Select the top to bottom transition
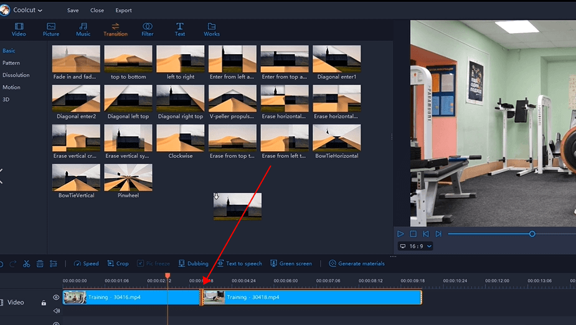This screenshot has height=325, width=576. pyautogui.click(x=128, y=62)
